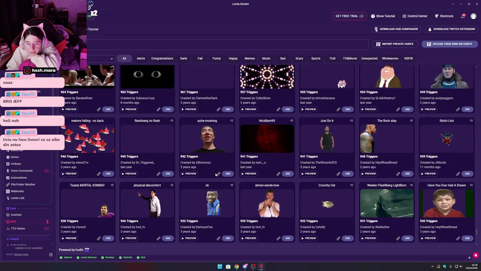Open Have You Ever Had A Dream thumbnail
Image resolution: width=481 pixels, height=271 pixels.
(446, 203)
